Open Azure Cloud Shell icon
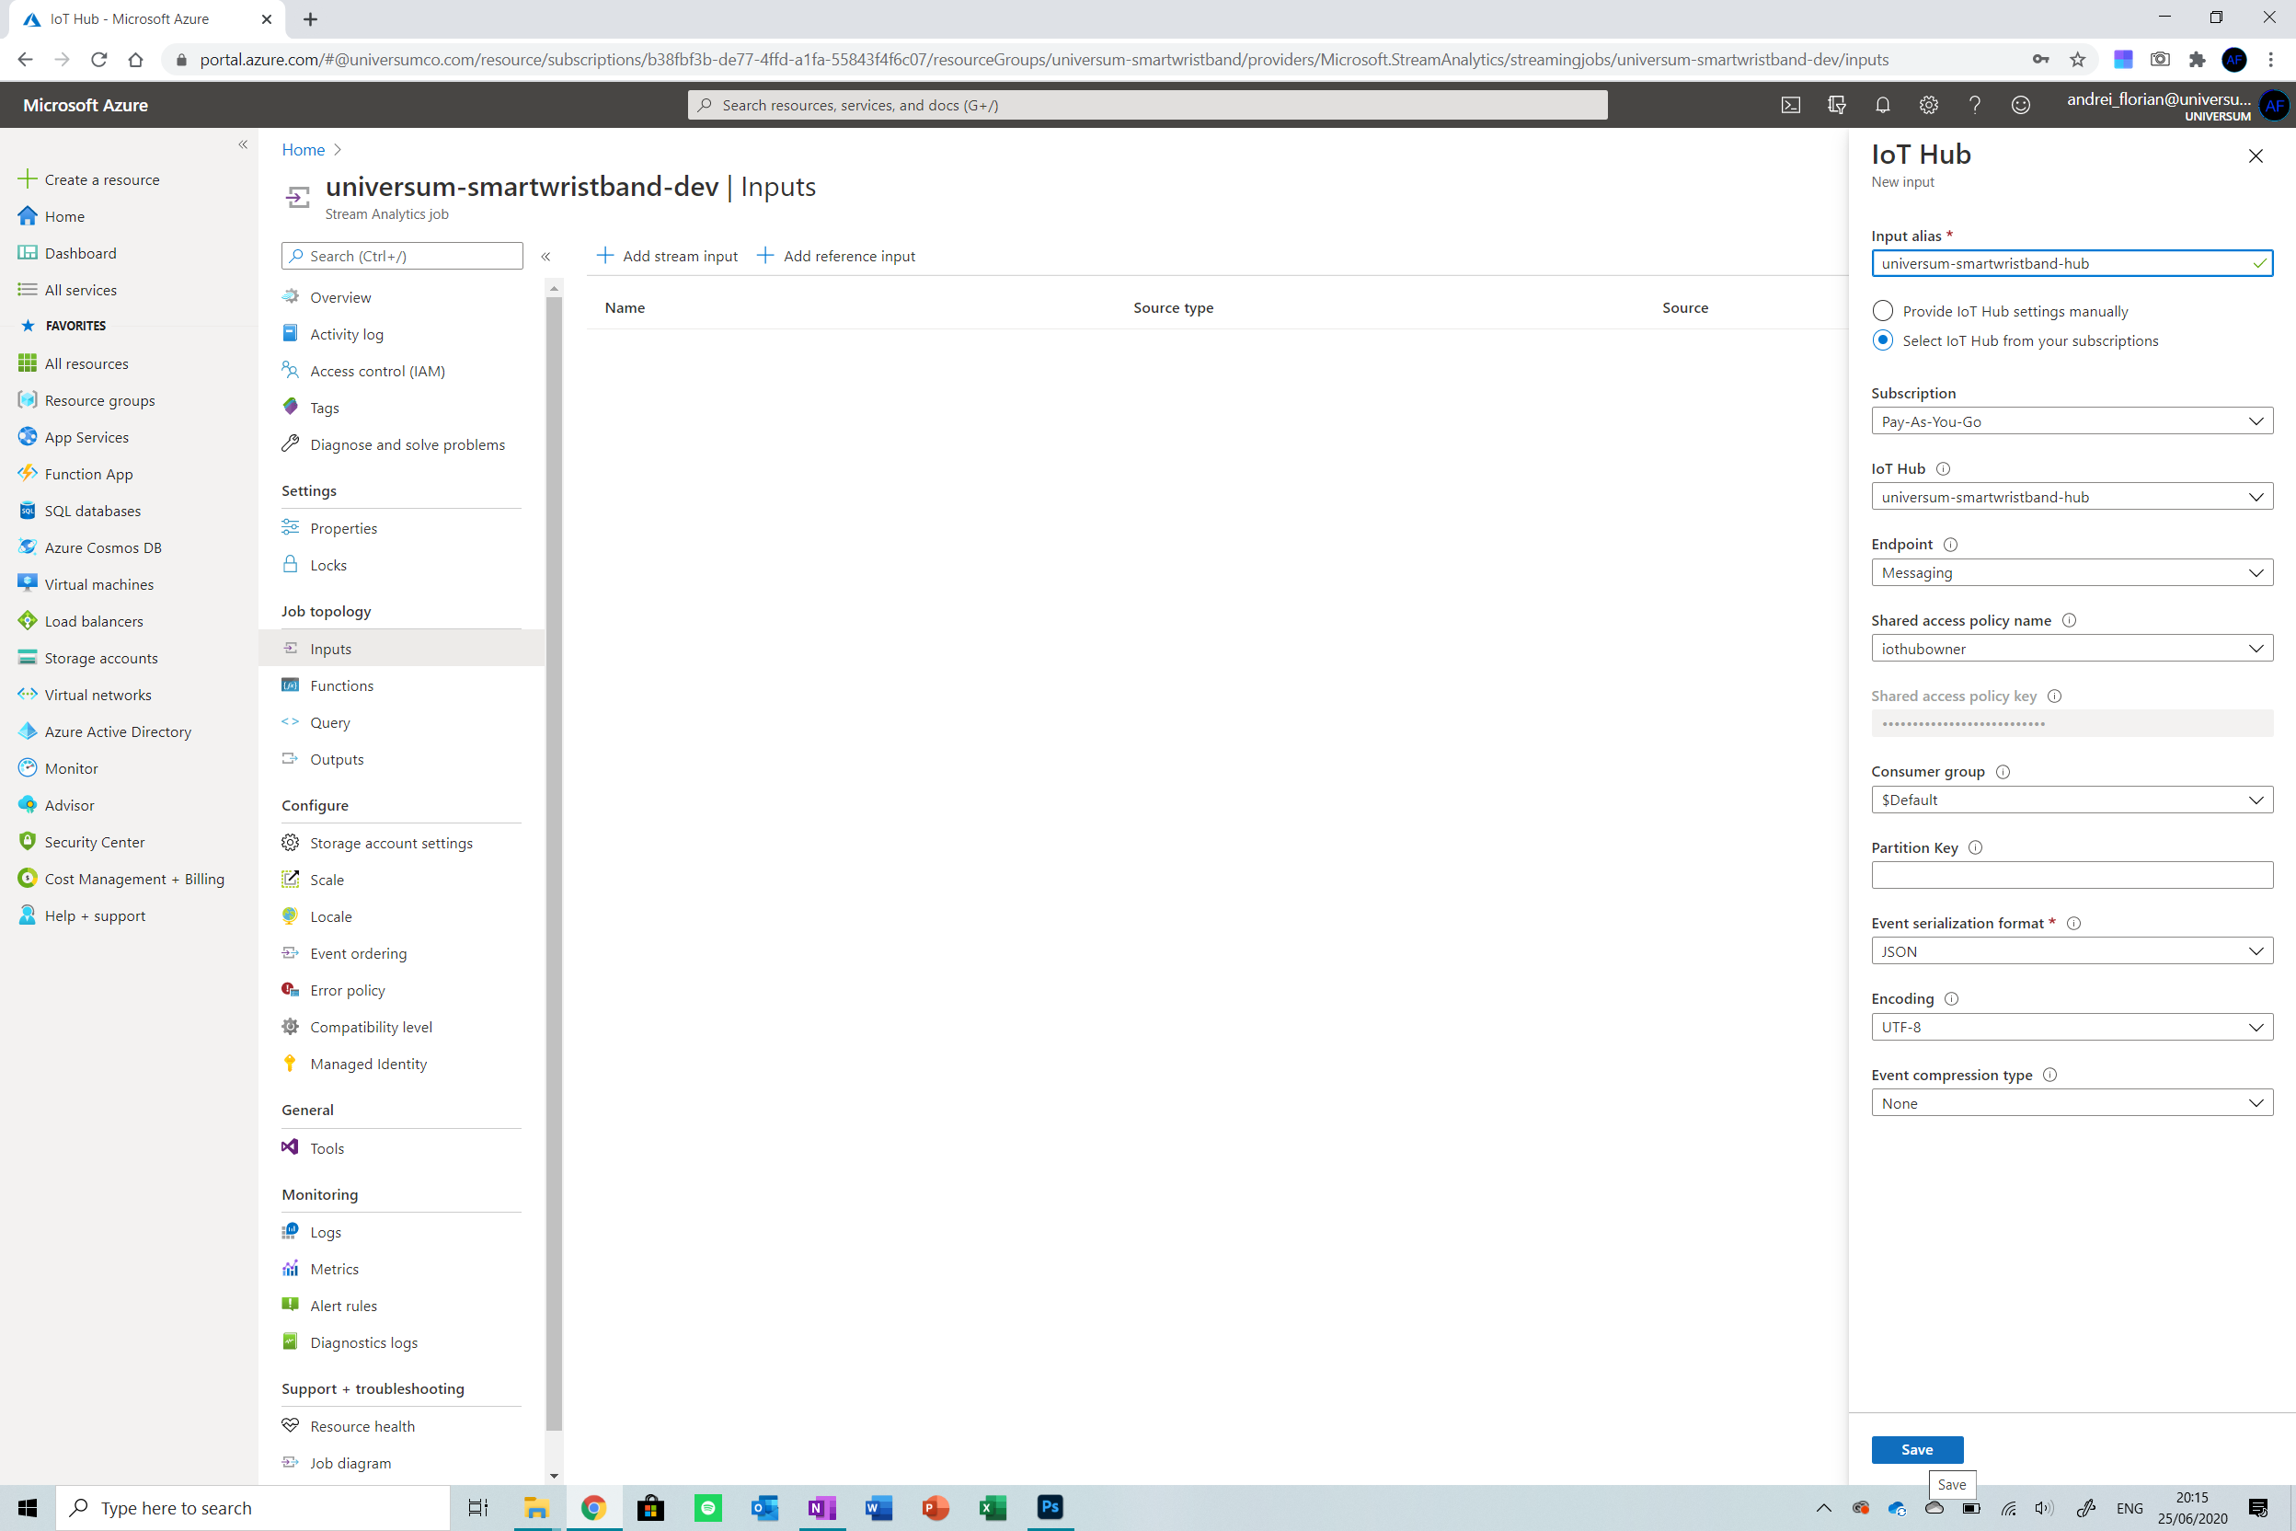This screenshot has height=1531, width=2296. pos(1790,105)
